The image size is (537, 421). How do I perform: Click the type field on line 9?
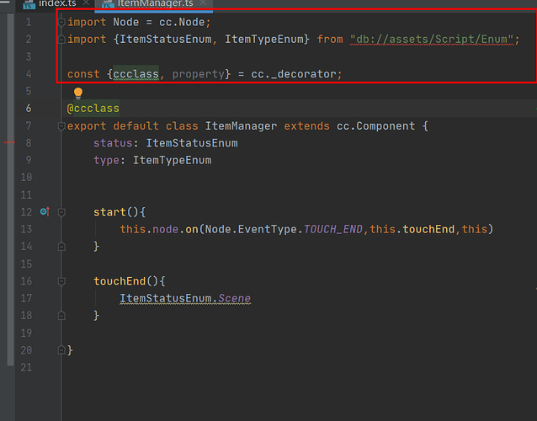[107, 160]
